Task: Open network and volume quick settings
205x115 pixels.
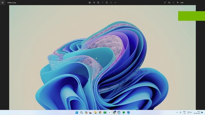Action: 190,112
